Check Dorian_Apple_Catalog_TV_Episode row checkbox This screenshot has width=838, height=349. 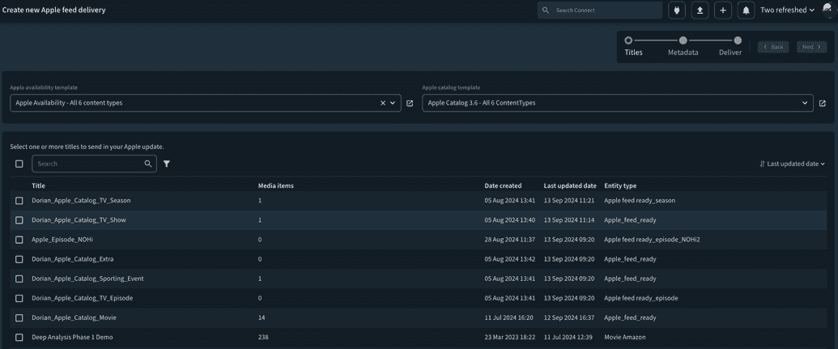19,298
